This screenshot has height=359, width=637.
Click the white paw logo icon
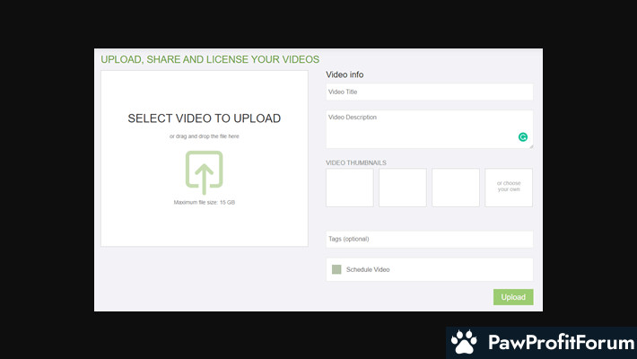coord(464,343)
